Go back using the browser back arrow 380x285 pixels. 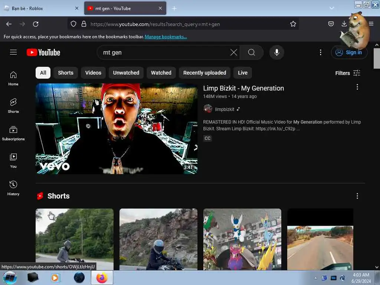(9, 24)
